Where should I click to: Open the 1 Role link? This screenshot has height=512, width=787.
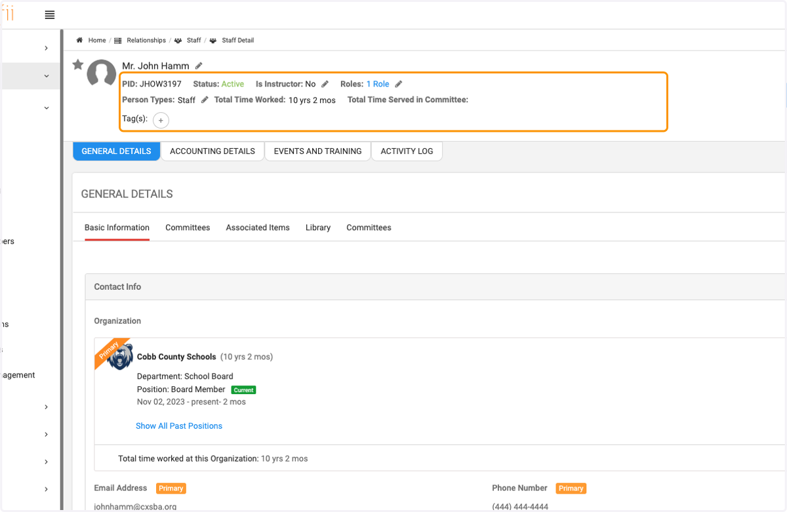tap(378, 84)
